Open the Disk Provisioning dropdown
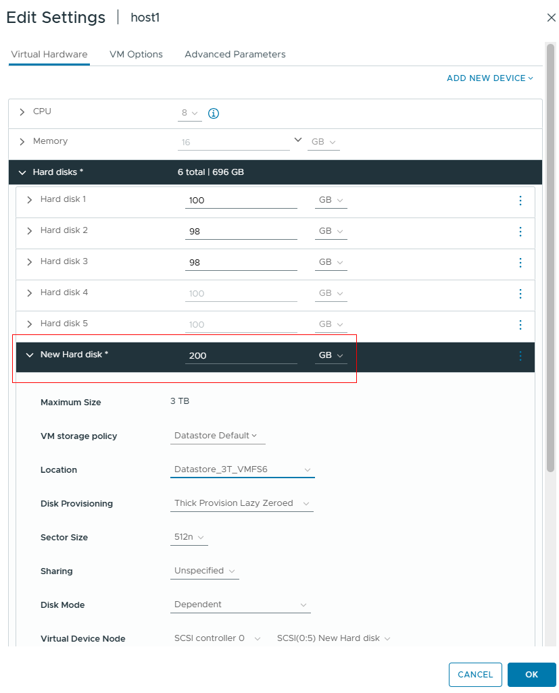 coord(241,503)
